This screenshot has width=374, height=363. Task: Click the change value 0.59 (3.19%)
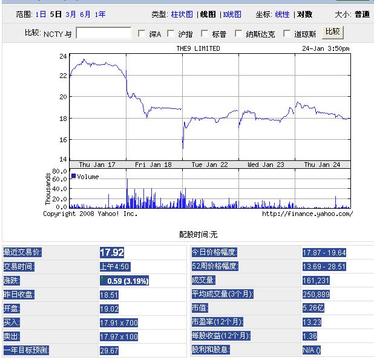[x=124, y=281]
